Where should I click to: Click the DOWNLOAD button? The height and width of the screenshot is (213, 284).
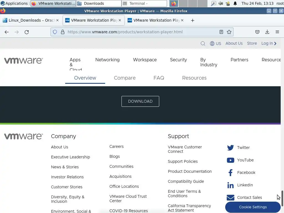pyautogui.click(x=140, y=102)
